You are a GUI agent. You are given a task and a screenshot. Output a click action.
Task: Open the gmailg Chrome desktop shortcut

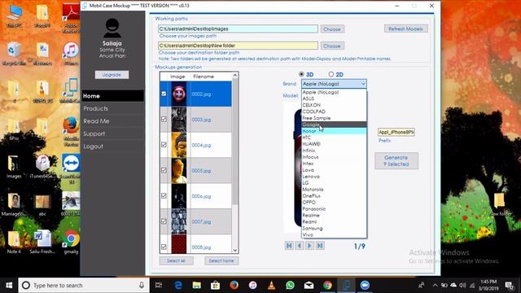pyautogui.click(x=71, y=242)
